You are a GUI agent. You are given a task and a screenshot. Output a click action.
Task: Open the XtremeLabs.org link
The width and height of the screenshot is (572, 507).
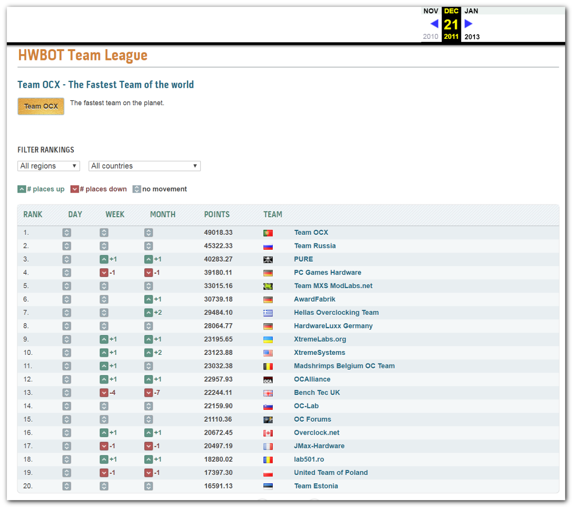[x=320, y=339]
